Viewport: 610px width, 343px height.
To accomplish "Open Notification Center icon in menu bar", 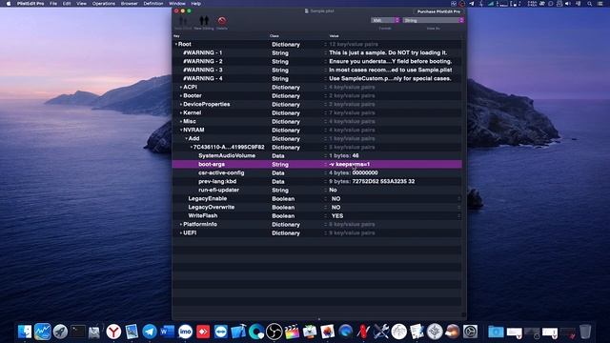I will 600,4.
